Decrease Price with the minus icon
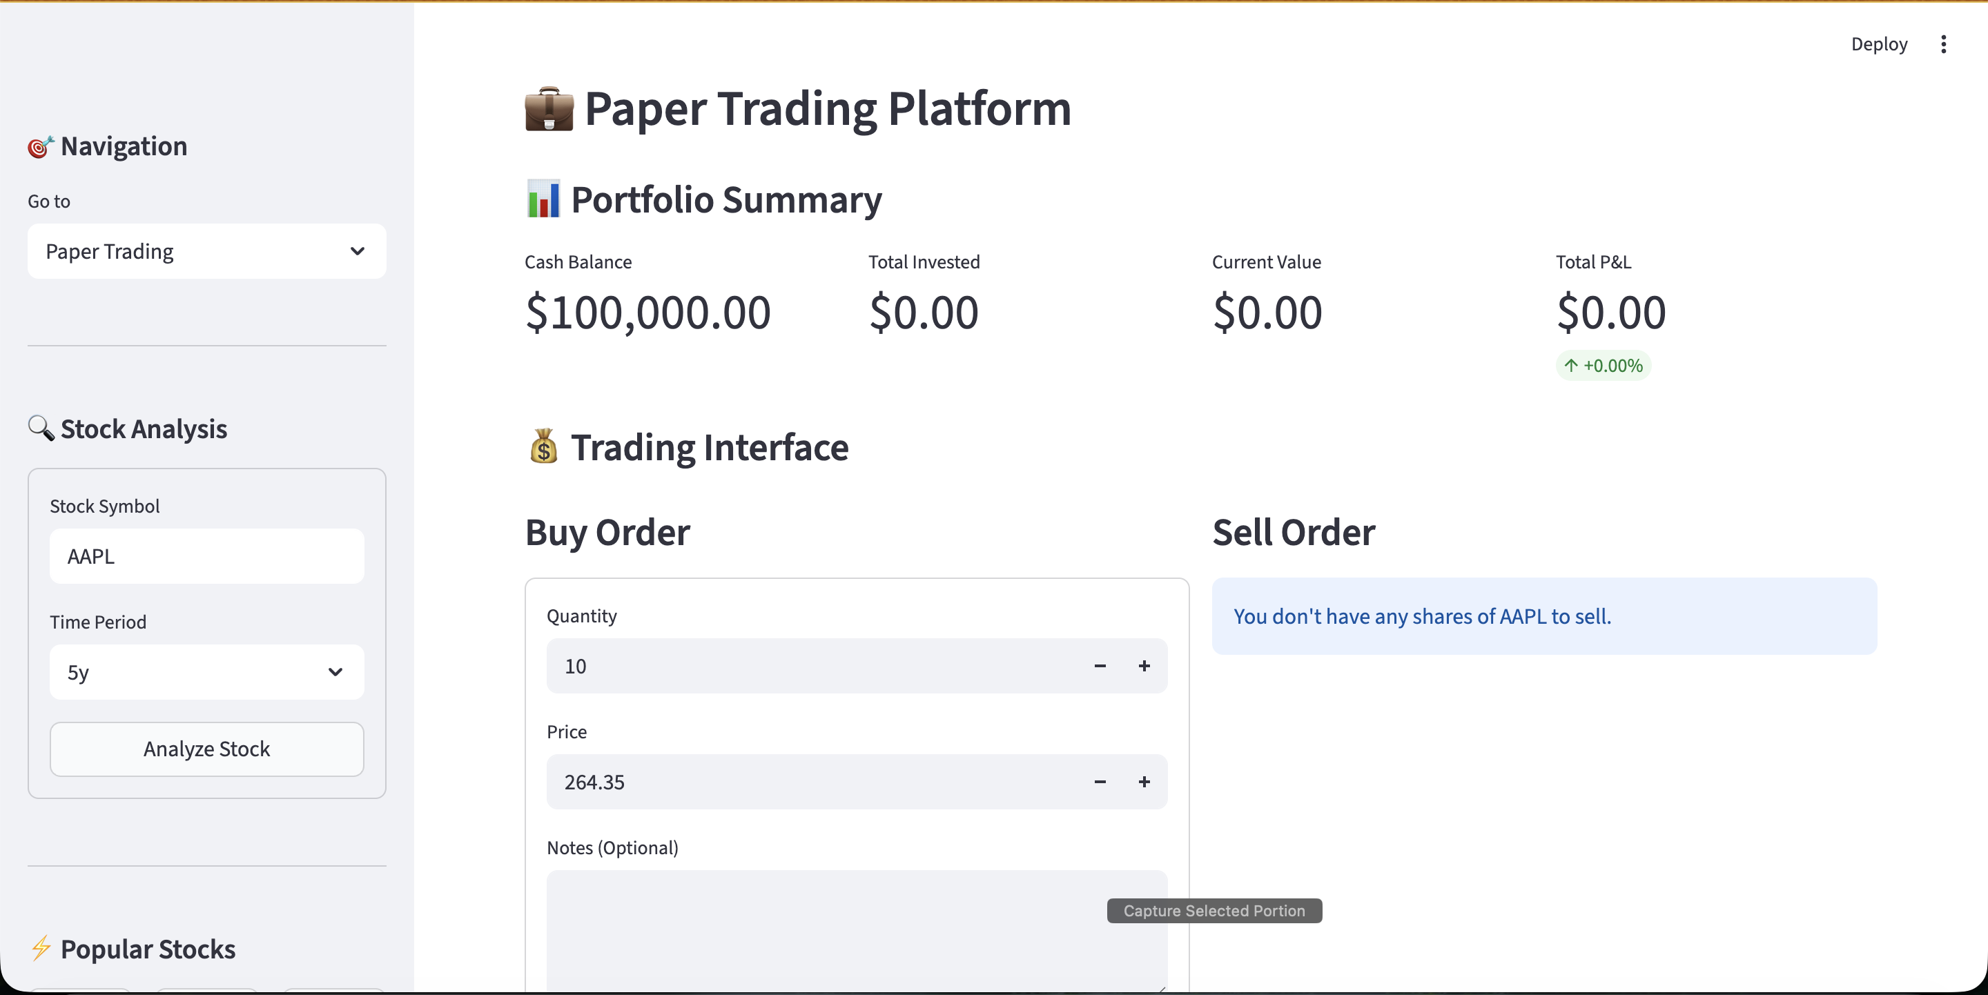The height and width of the screenshot is (995, 1988). click(1100, 781)
